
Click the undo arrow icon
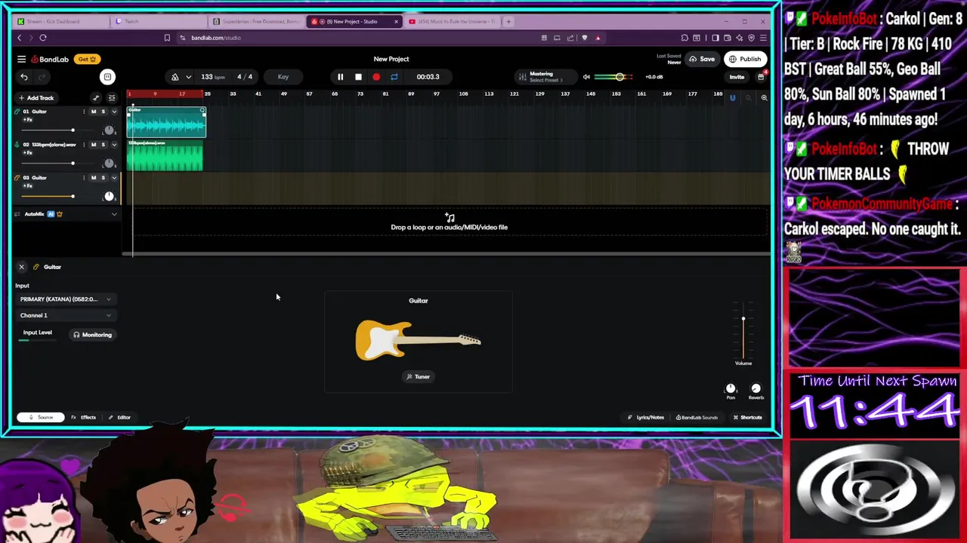[24, 77]
